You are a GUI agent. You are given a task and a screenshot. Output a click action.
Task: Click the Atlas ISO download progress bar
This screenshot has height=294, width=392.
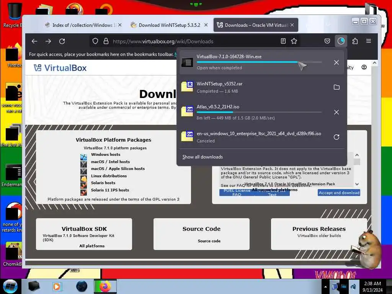[259, 112]
